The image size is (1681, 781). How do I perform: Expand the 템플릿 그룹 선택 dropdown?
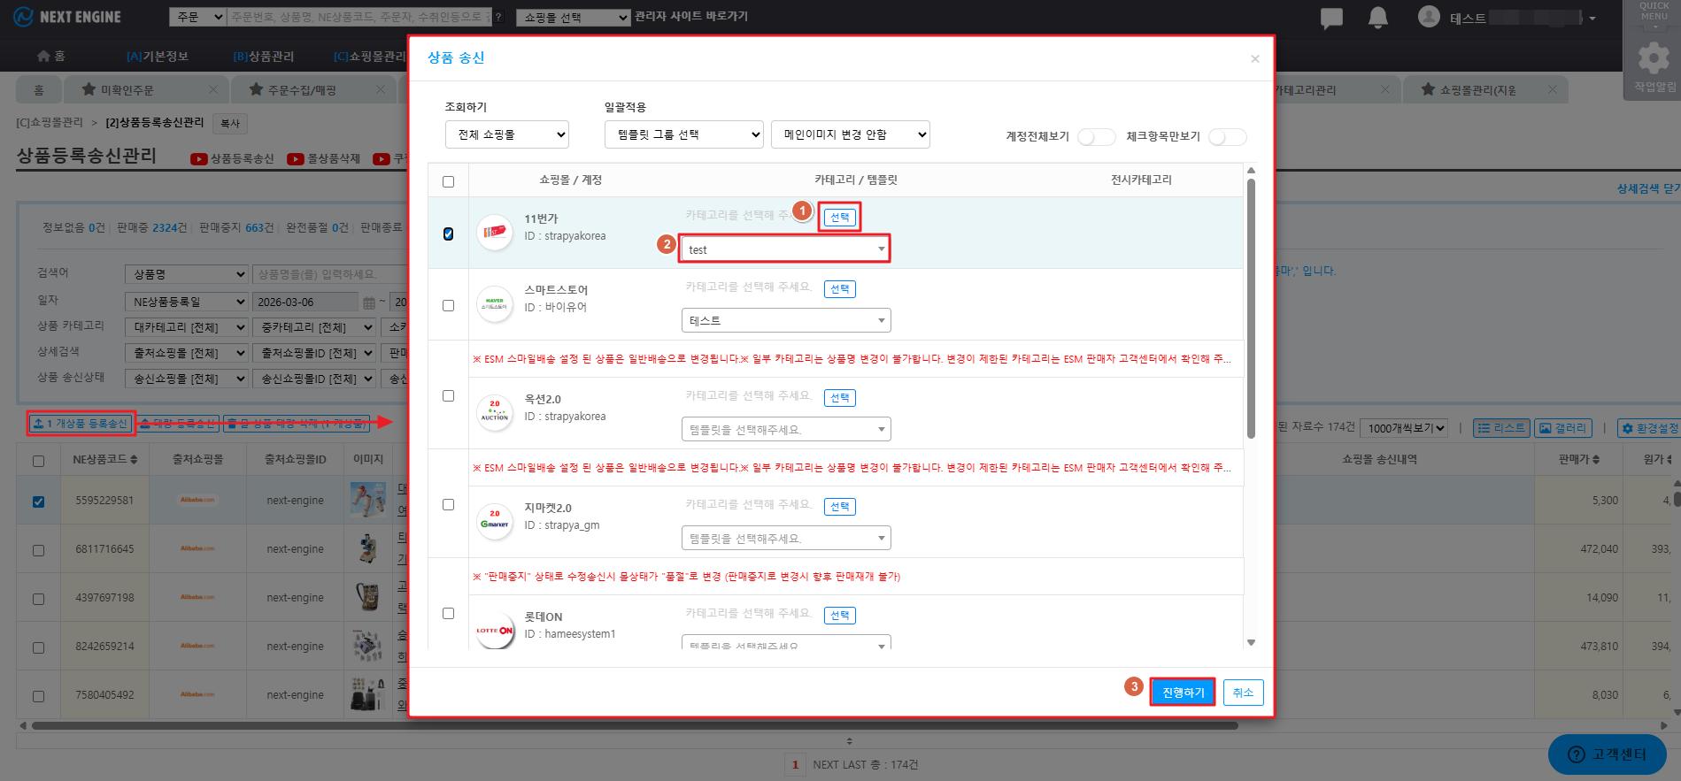[x=682, y=134]
